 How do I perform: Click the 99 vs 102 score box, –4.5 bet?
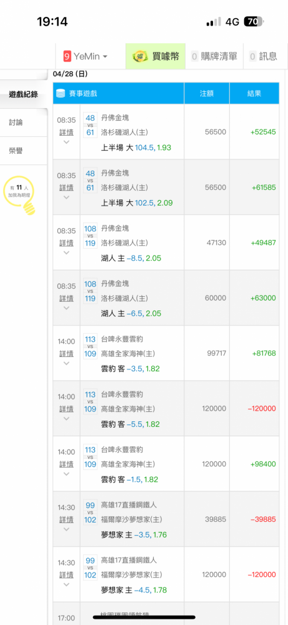pos(91,568)
